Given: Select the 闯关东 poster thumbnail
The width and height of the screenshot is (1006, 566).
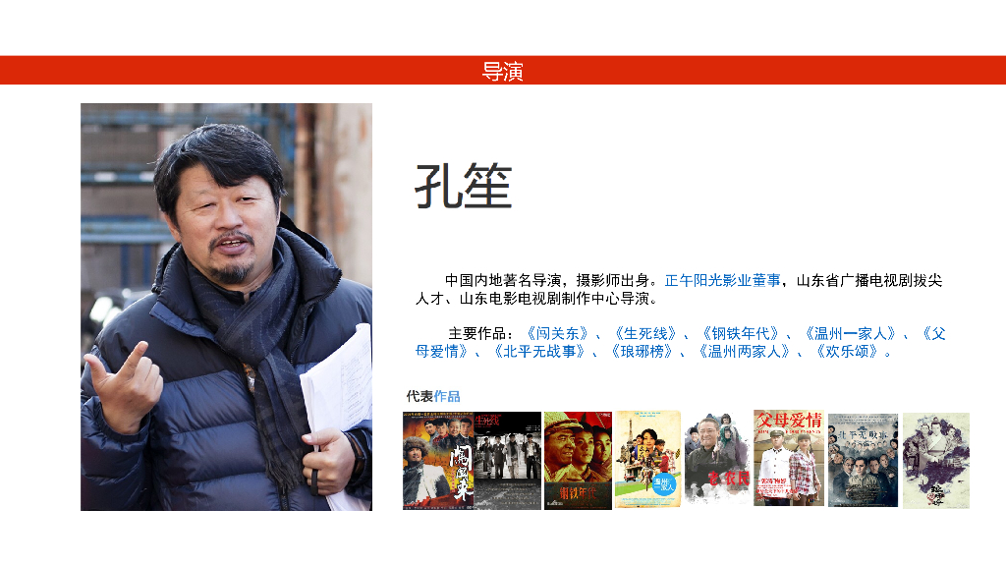Looking at the screenshot, I should [438, 461].
